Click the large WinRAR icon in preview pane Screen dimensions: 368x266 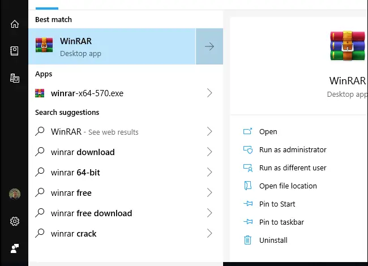(346, 46)
